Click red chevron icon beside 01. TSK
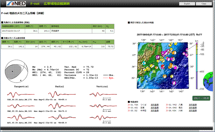Screen dimensions: 215x132 coord(129,105)
